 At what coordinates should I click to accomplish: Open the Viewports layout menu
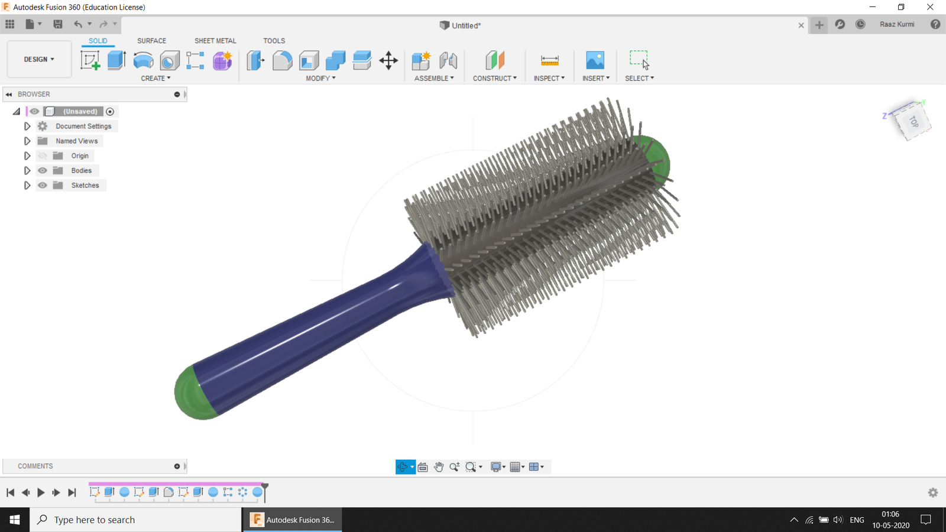[536, 467]
